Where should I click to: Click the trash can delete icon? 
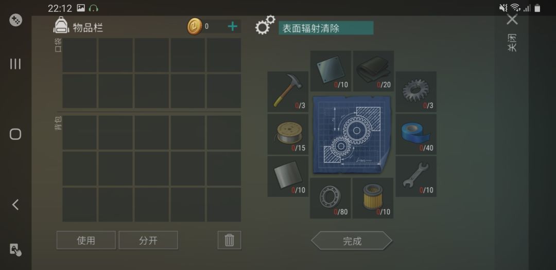click(230, 240)
